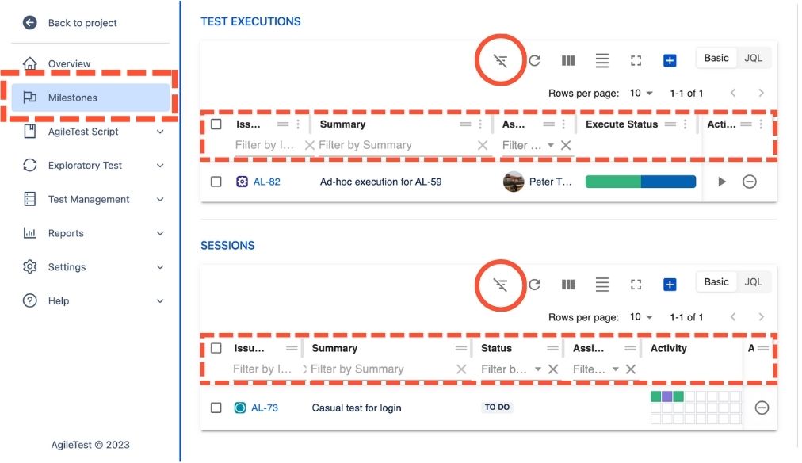Open column visibility settings for Test Executions
The image size is (802, 463).
pos(568,59)
